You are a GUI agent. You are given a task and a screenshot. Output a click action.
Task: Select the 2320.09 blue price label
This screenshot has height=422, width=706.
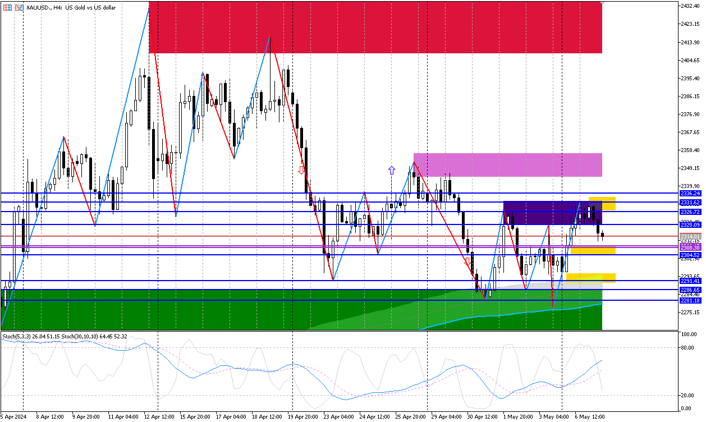[689, 224]
